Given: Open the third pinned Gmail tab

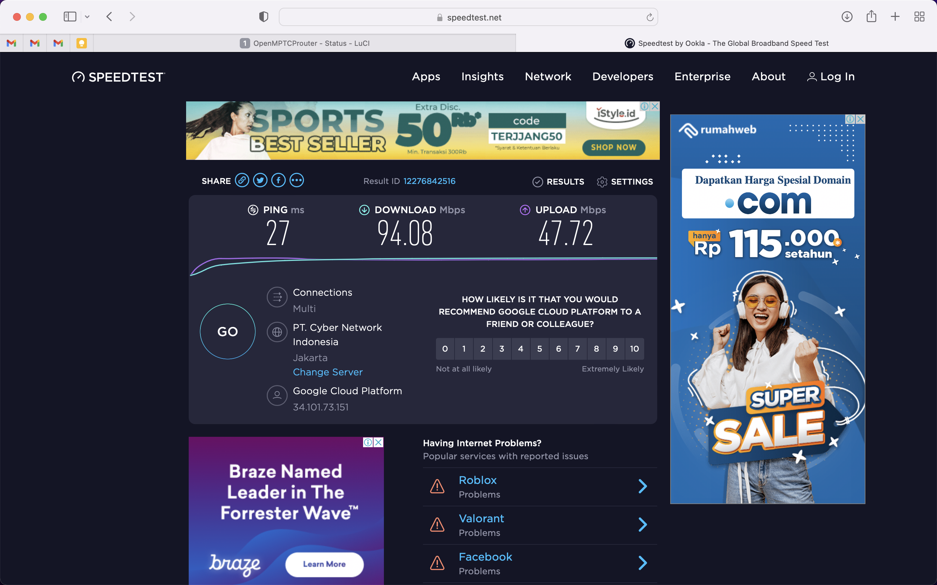Looking at the screenshot, I should pyautogui.click(x=58, y=43).
